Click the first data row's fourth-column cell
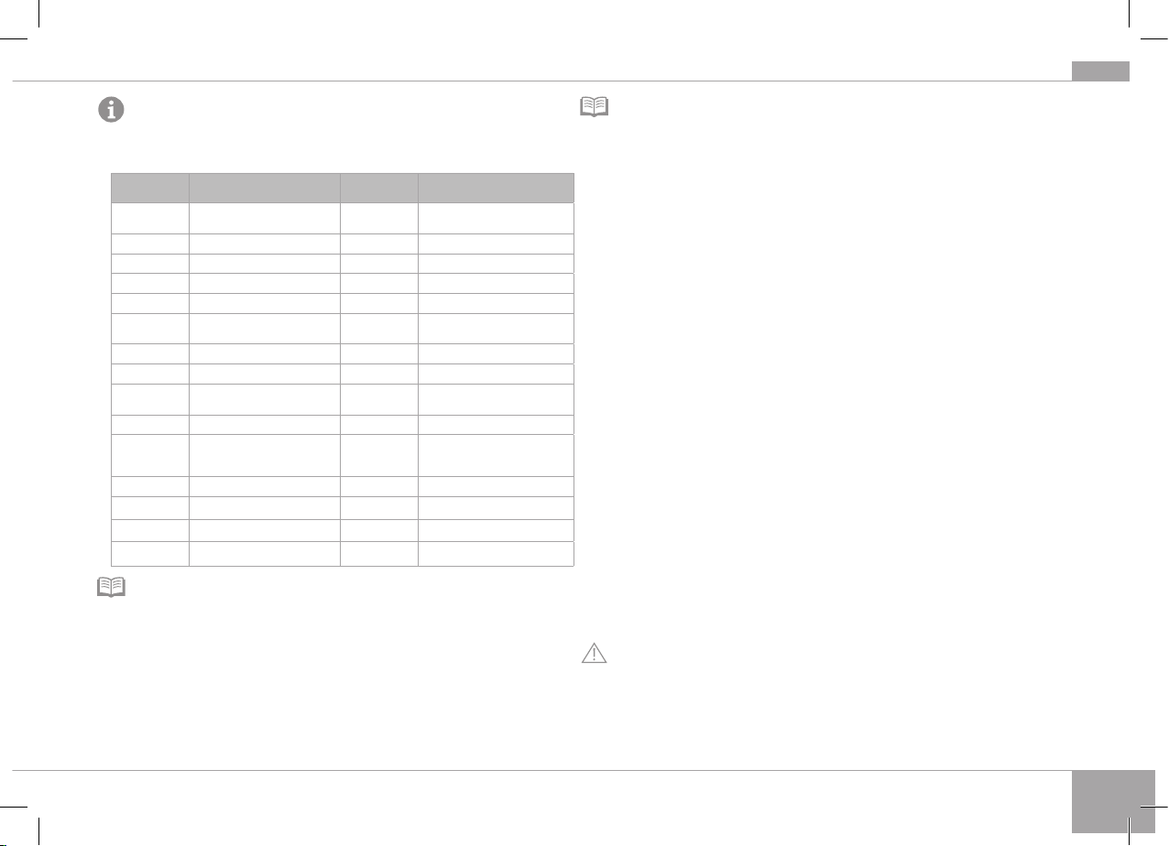 pos(496,218)
